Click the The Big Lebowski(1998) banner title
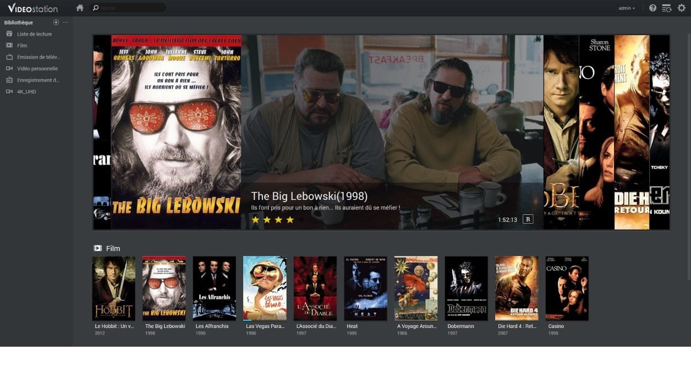Screen dimensions: 691x389 [x=309, y=196]
